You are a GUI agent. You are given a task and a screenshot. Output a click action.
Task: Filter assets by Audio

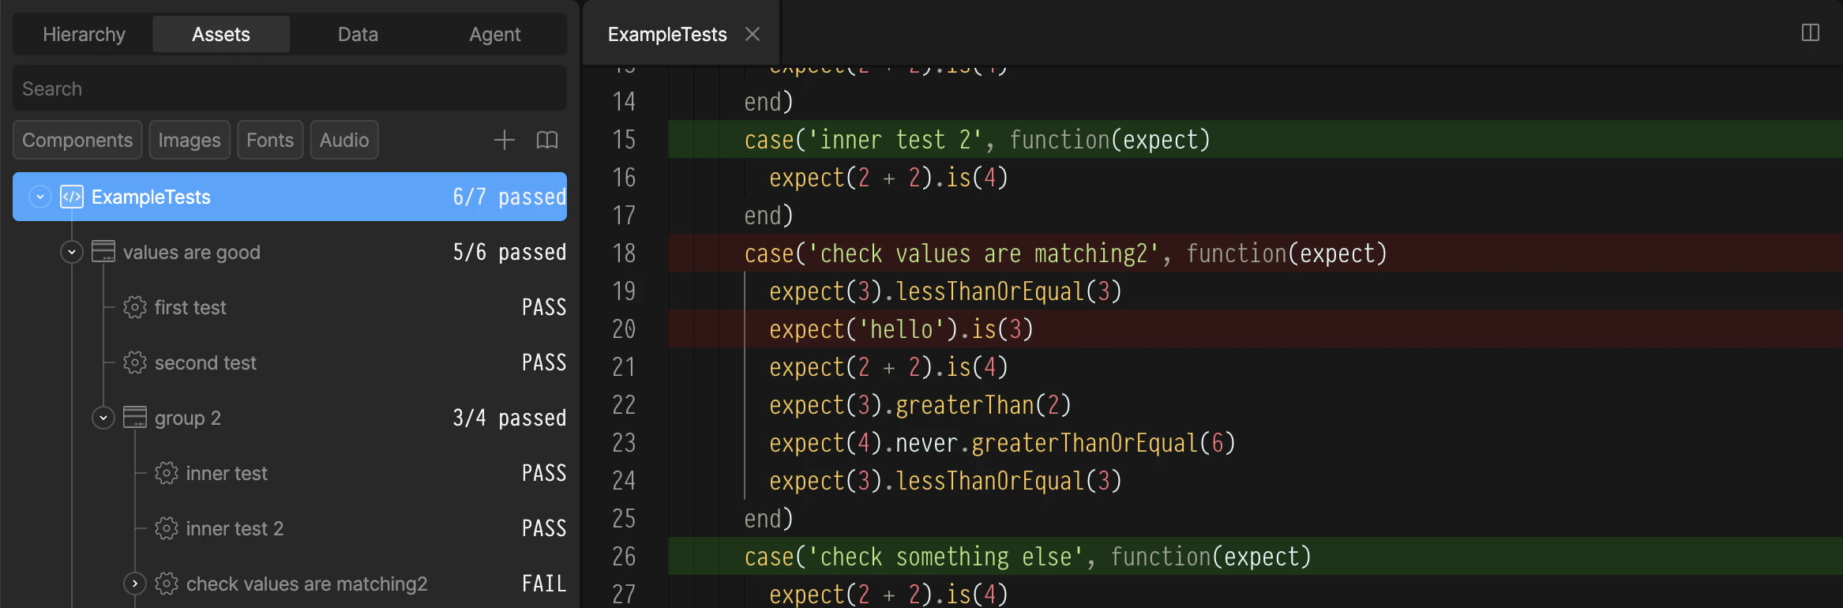[x=344, y=140]
